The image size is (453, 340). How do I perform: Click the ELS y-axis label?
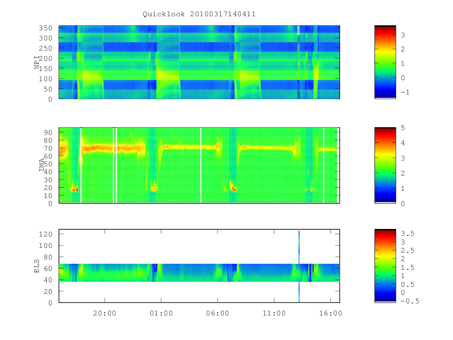(x=37, y=266)
